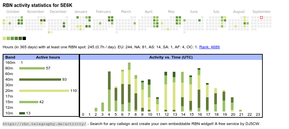Screen dimensions: 289x129
Task: Click the October month label
Action: [x=13, y=12]
